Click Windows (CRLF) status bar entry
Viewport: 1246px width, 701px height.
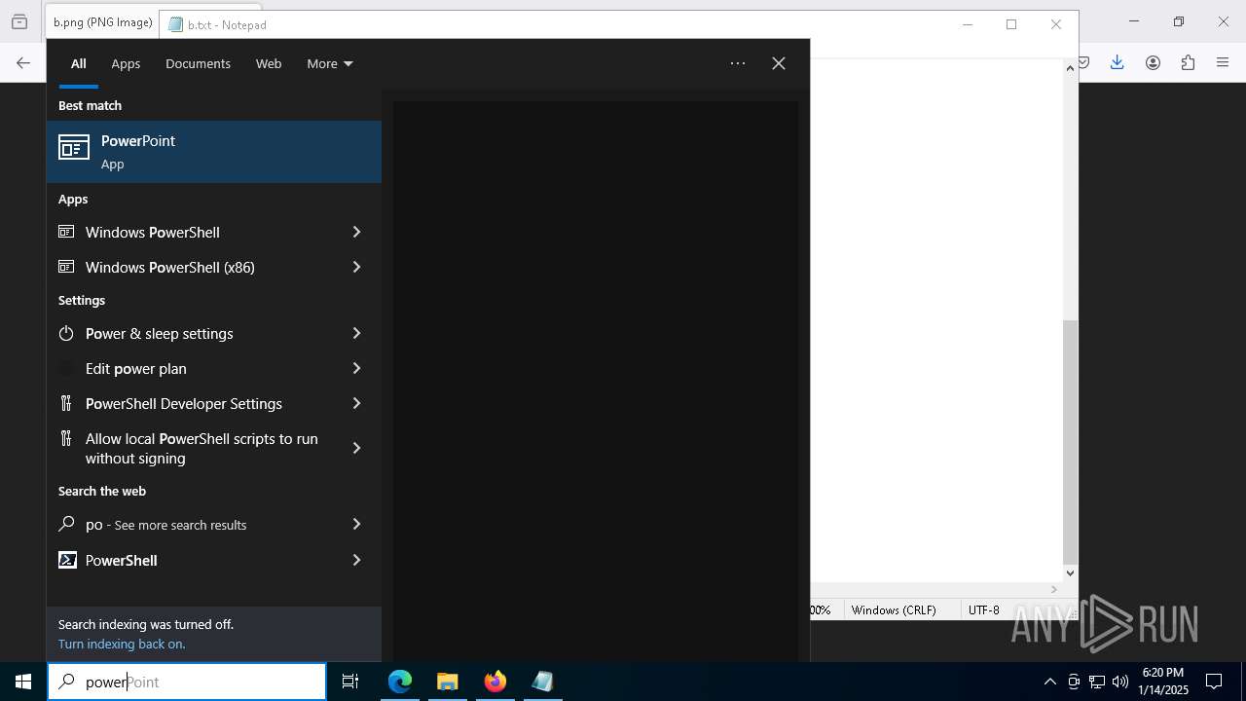[x=894, y=609]
